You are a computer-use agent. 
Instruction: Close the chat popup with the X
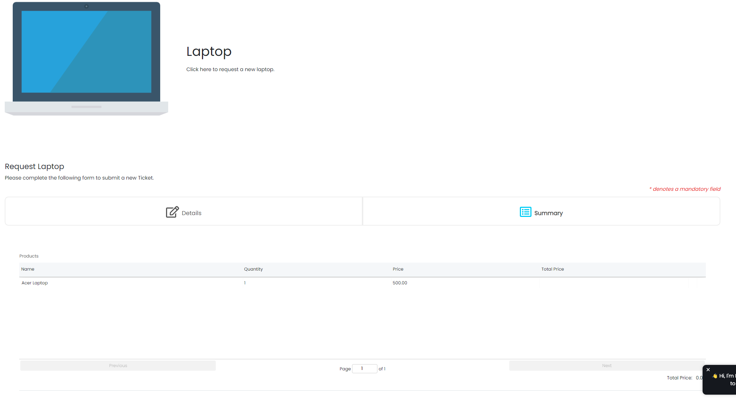(x=708, y=370)
